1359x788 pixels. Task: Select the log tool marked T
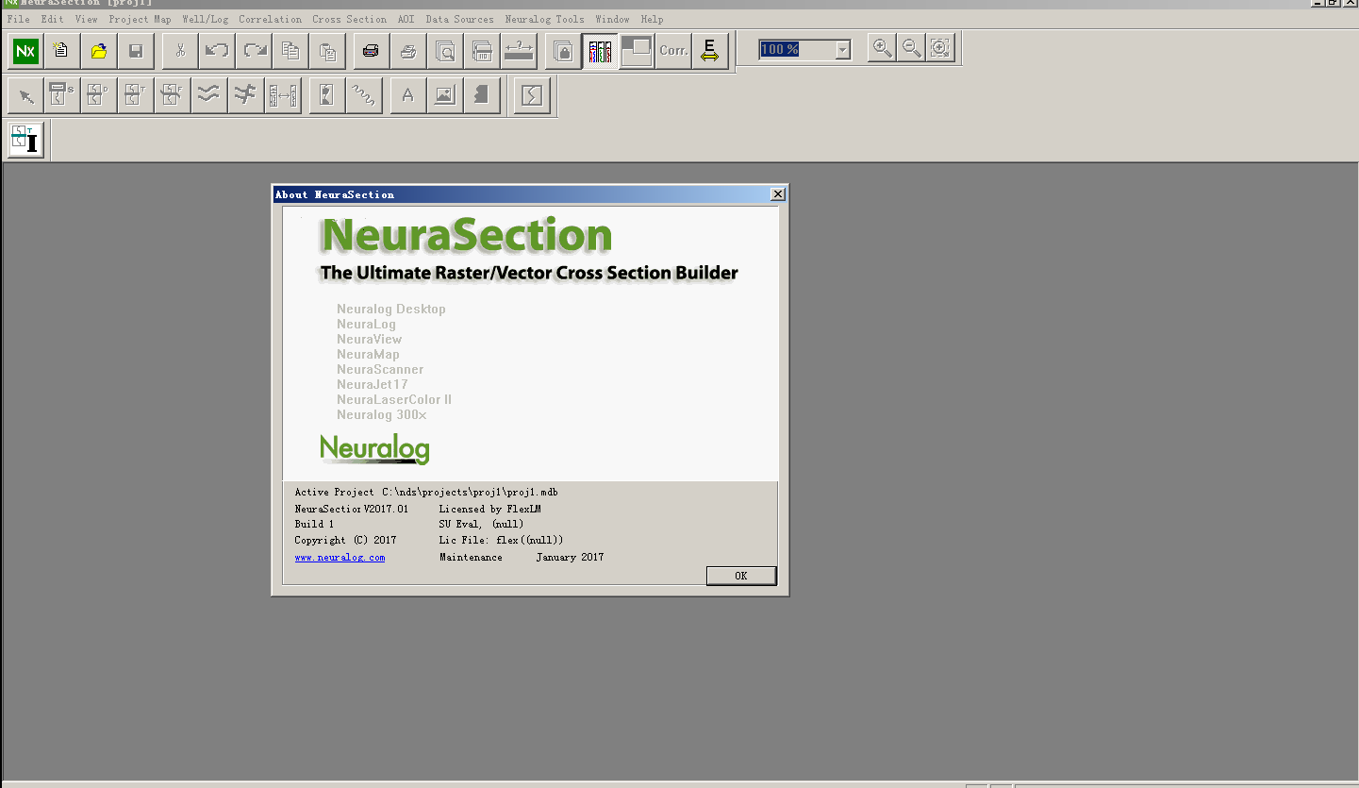[x=136, y=96]
